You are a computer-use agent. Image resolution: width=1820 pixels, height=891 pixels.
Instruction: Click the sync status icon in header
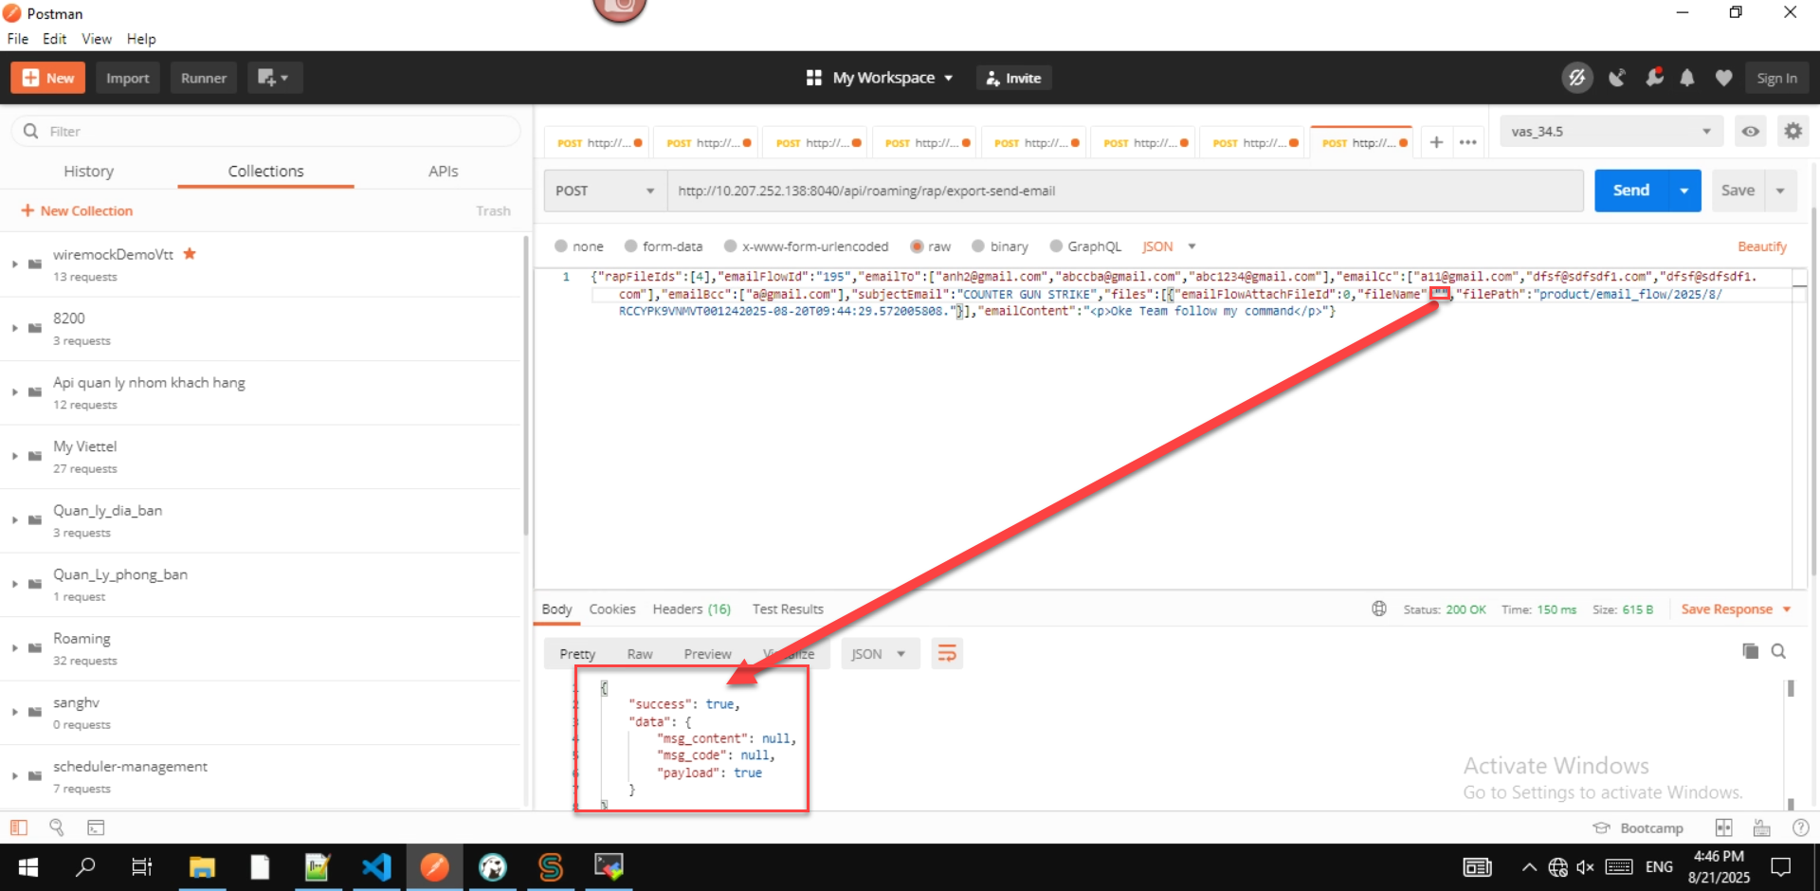pos(1576,79)
